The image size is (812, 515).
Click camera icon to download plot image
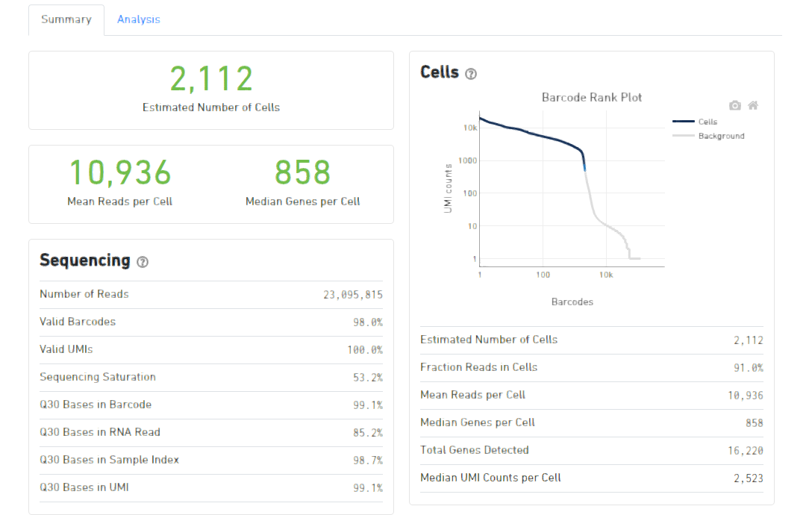pyautogui.click(x=735, y=106)
